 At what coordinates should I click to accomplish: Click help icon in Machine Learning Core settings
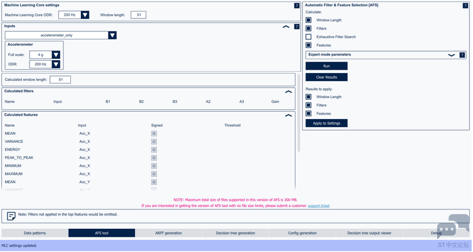tap(297, 6)
